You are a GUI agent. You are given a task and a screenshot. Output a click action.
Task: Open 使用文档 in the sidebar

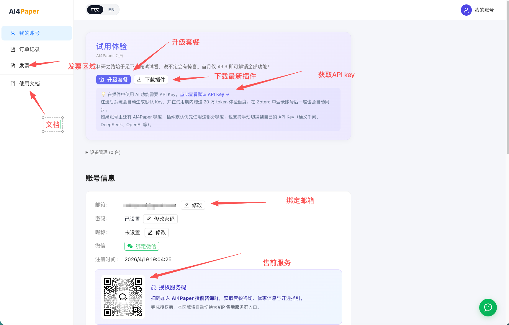click(x=37, y=84)
